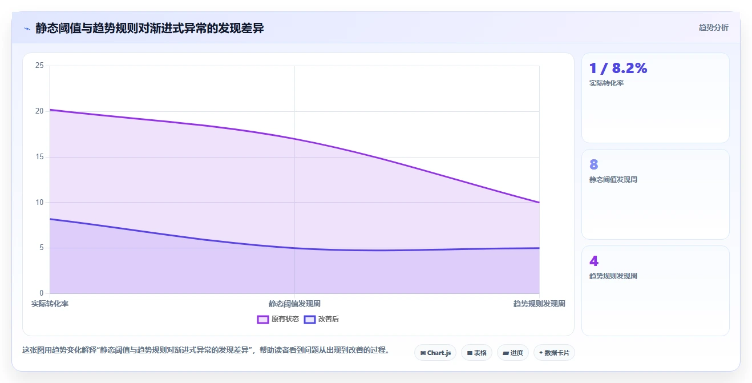Click the 1 / 8.2% metric value
The height and width of the screenshot is (383, 752).
click(618, 68)
